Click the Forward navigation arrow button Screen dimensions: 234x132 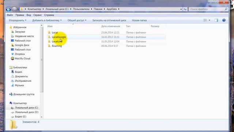(x=14, y=9)
